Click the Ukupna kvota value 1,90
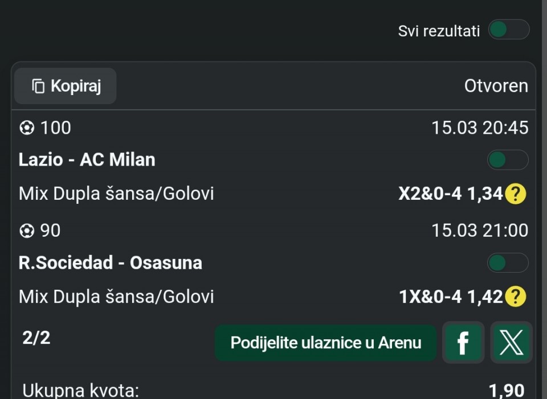Viewport: 547px width, 399px height. click(506, 390)
